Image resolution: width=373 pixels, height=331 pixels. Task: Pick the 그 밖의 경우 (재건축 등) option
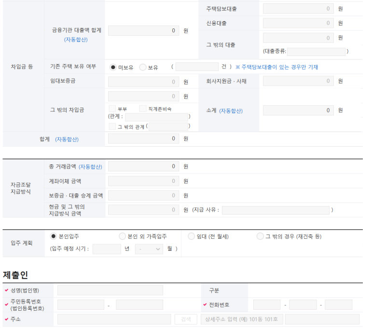coord(261,236)
